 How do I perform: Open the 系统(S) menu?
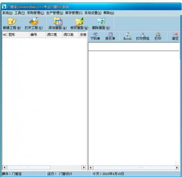click(x=7, y=13)
